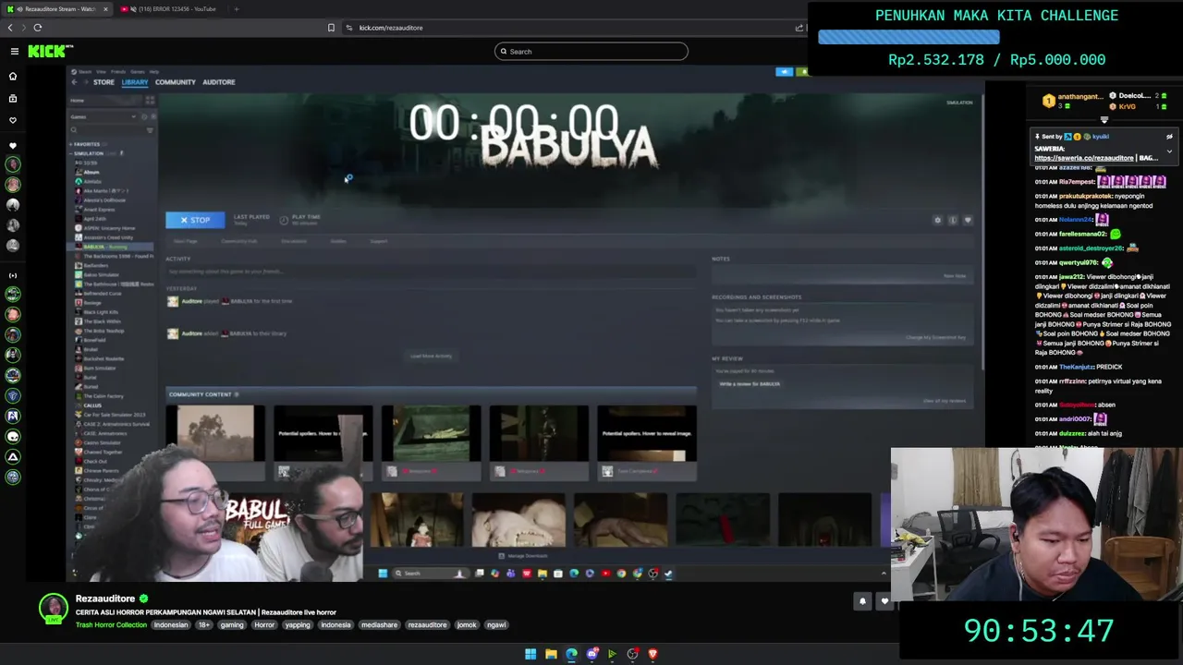Click the red shield icon in bottom taskbar

point(652,654)
